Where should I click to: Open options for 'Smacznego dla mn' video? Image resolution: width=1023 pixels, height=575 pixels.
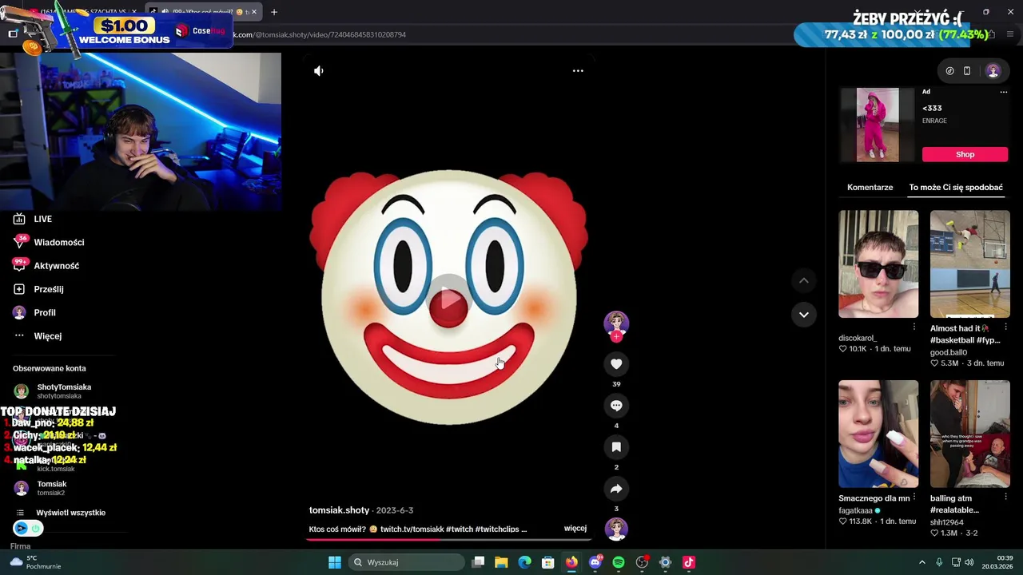click(914, 498)
